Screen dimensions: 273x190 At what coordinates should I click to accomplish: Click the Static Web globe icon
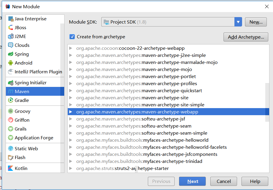coord(11,148)
